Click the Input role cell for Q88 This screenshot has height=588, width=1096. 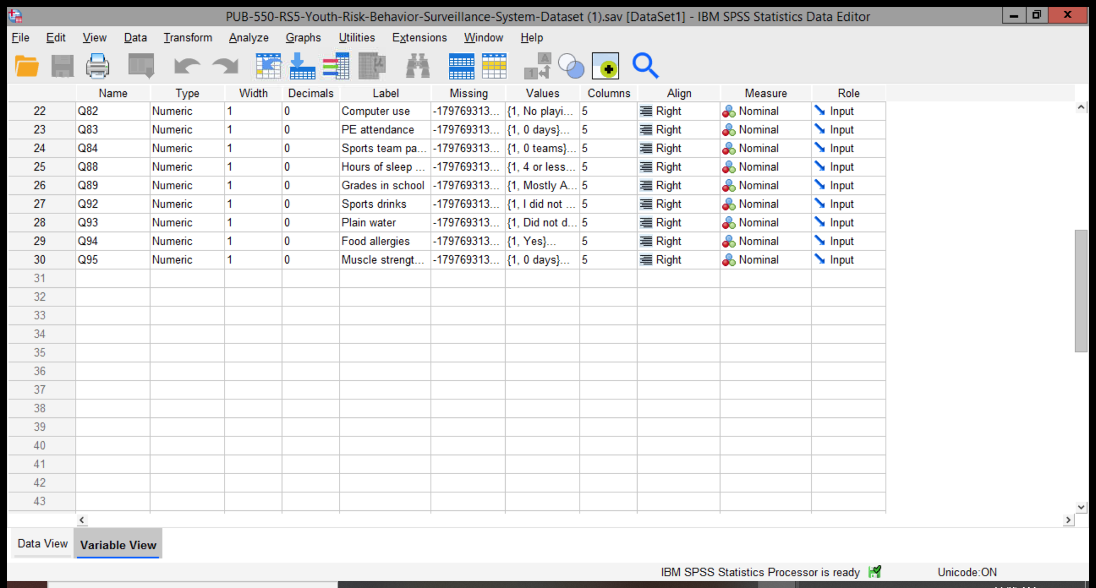(848, 167)
